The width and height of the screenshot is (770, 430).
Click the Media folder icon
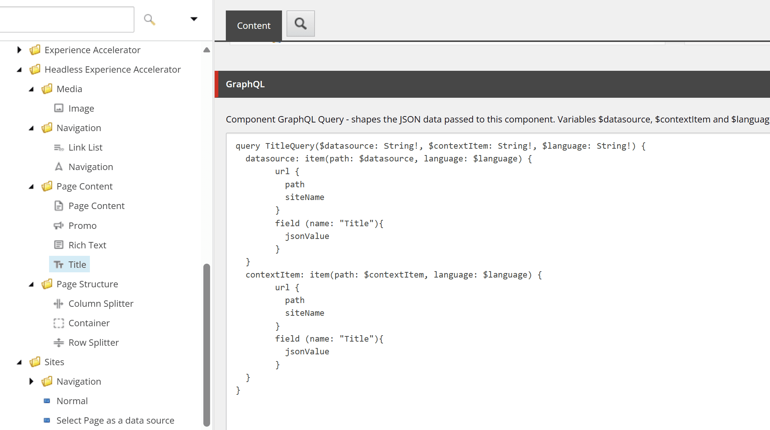point(47,89)
